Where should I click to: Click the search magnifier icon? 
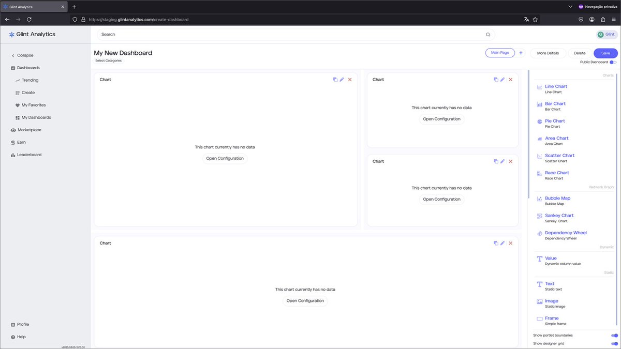pos(488,35)
